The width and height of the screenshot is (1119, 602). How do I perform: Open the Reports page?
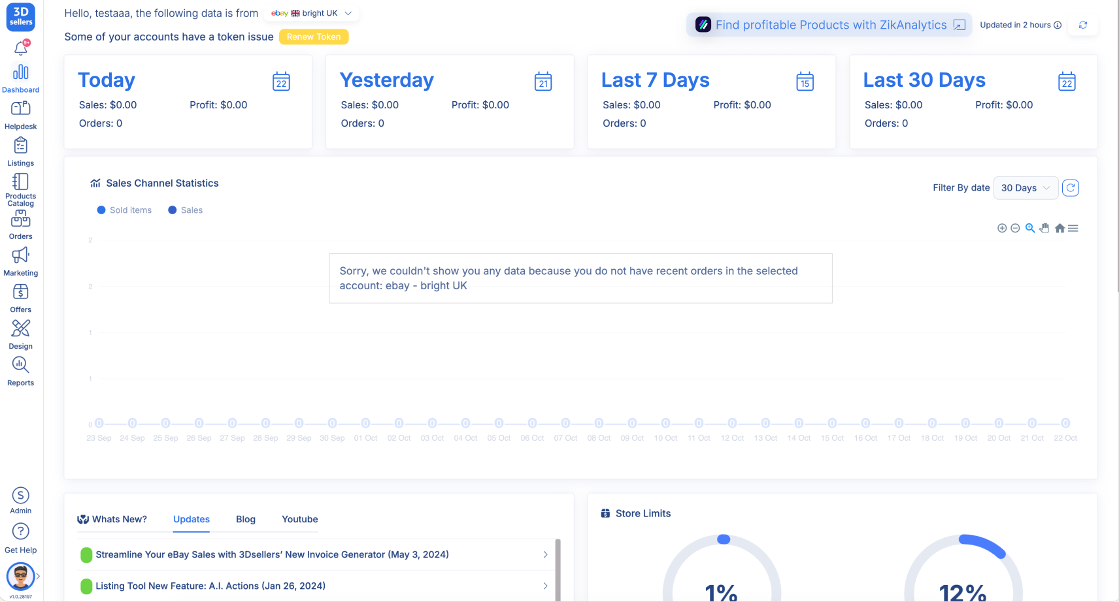click(x=21, y=371)
